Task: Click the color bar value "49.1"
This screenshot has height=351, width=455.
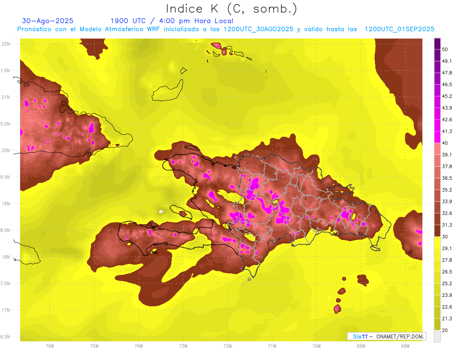Action: [447, 61]
